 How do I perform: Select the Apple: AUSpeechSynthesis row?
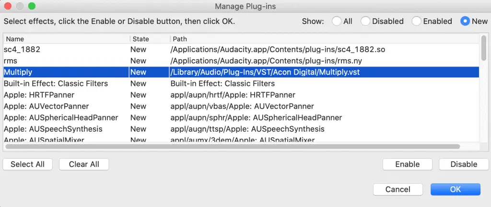[241, 129]
